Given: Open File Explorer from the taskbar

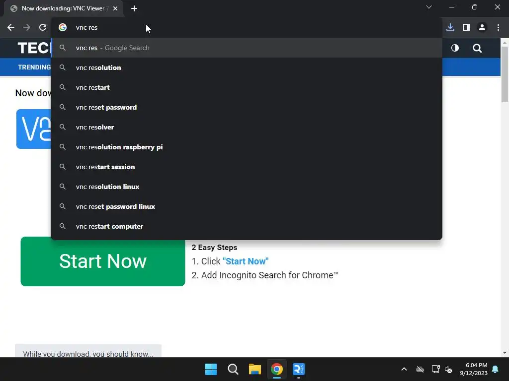Looking at the screenshot, I should click(x=255, y=369).
